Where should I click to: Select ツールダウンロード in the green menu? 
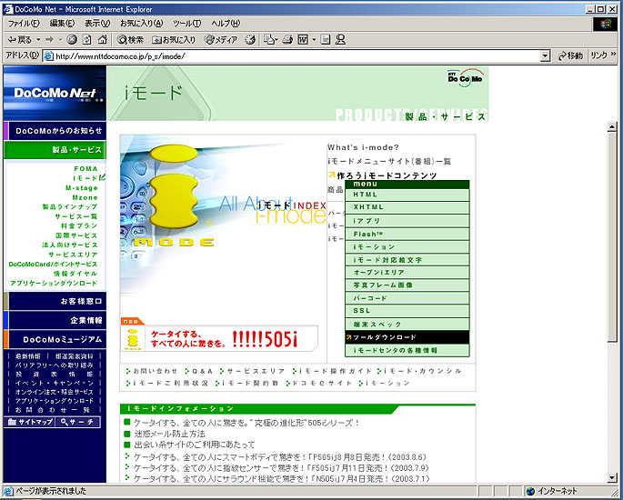409,337
